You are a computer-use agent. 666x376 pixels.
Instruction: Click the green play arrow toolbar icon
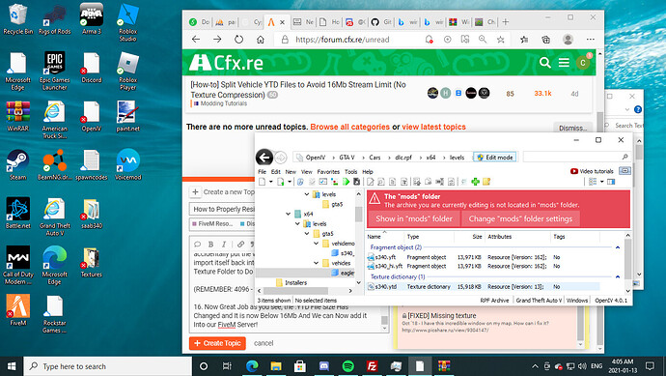[346, 182]
